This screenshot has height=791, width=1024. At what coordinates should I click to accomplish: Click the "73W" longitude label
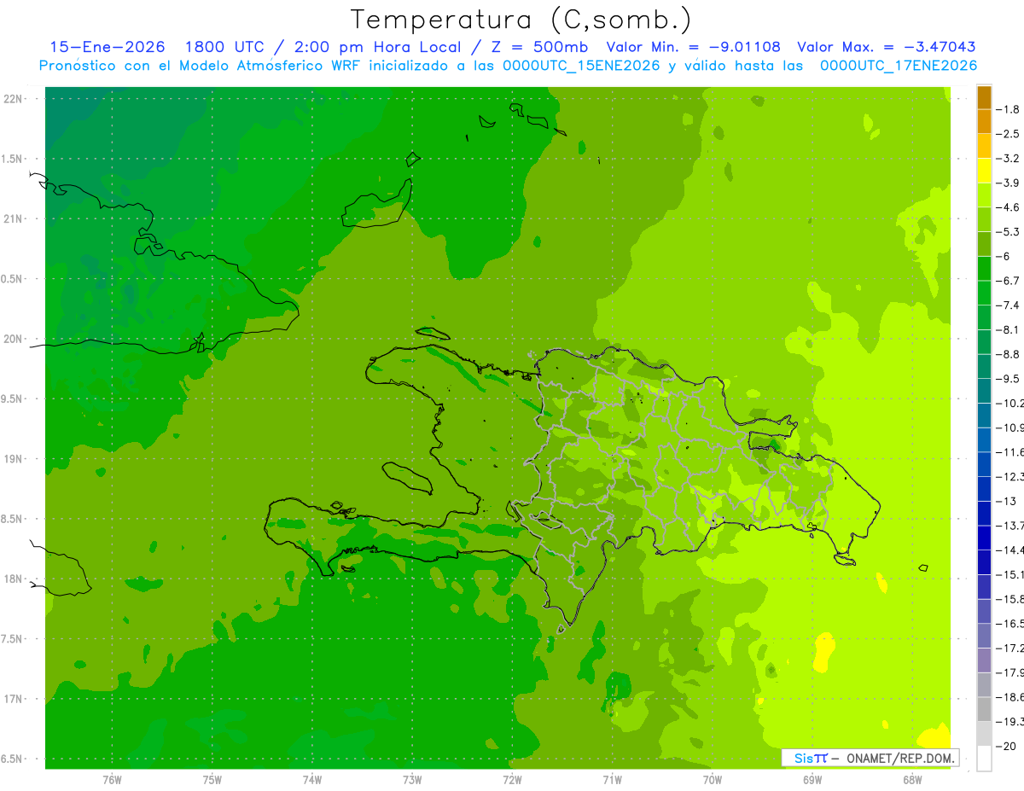tap(412, 780)
